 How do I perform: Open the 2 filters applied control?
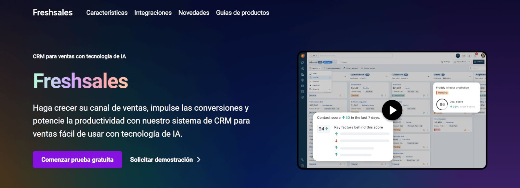click(350, 68)
